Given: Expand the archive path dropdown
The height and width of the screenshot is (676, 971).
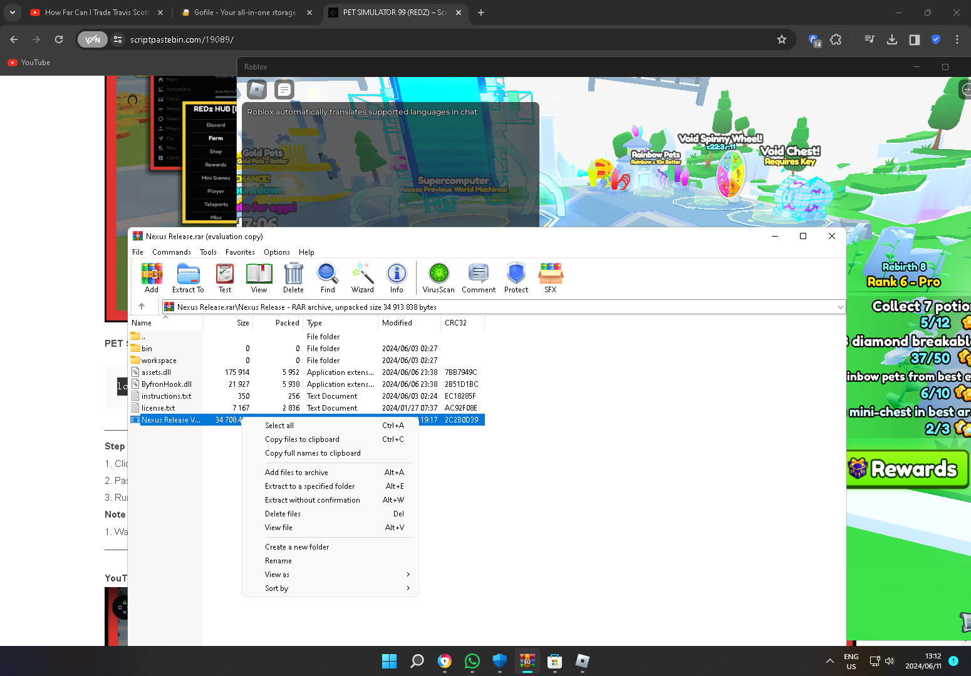Looking at the screenshot, I should [840, 307].
